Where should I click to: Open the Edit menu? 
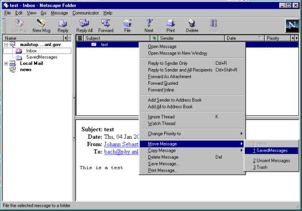19,13
